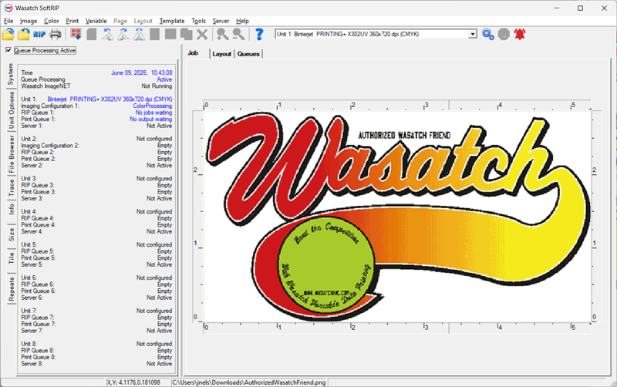The image size is (617, 387).
Task: Select the Info vertical tab
Action: pyautogui.click(x=11, y=209)
